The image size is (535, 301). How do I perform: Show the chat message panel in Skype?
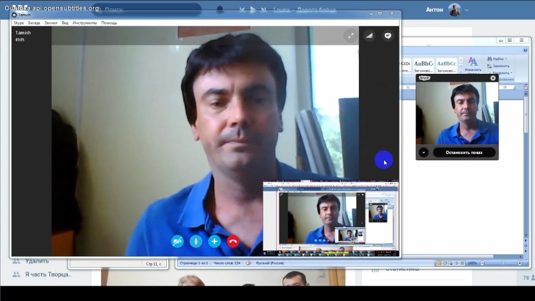(x=388, y=36)
